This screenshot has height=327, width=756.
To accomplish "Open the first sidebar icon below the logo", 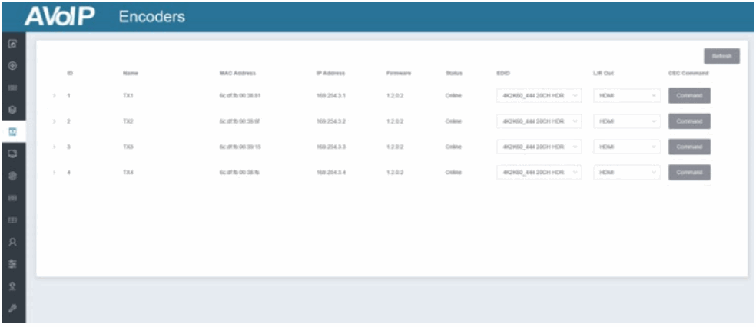I will click(13, 44).
